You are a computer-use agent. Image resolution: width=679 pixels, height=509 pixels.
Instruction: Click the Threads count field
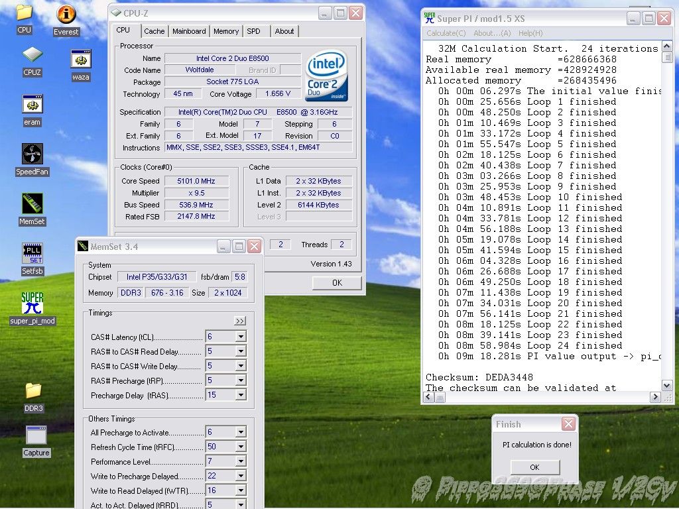click(341, 245)
